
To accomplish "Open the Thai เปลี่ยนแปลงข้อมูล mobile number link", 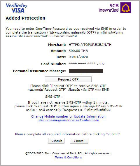I will pos(68,120).
